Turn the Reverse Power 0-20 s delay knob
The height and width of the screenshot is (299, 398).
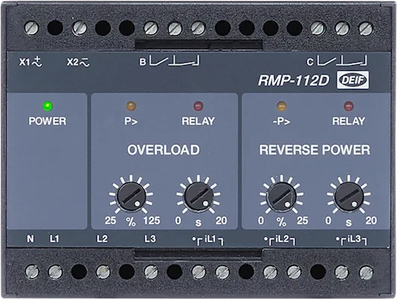(349, 197)
